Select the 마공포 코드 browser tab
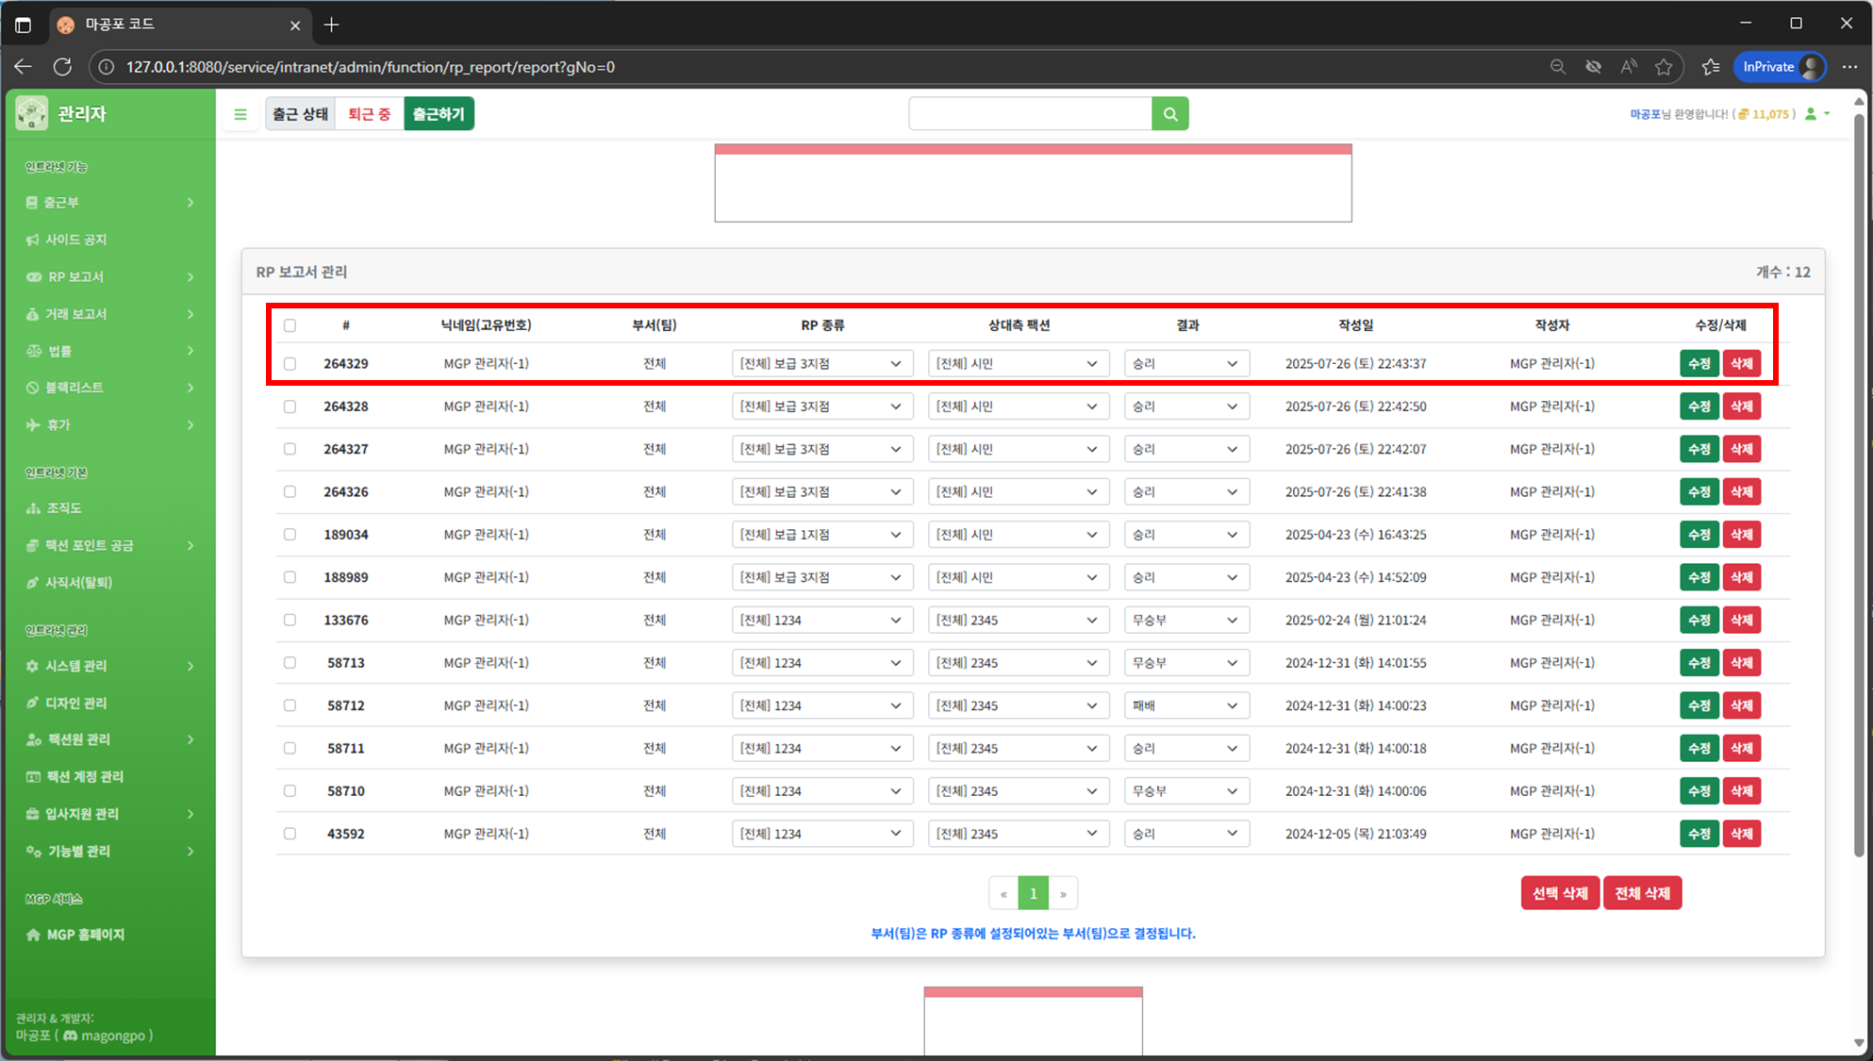The width and height of the screenshot is (1873, 1061). pos(179,25)
